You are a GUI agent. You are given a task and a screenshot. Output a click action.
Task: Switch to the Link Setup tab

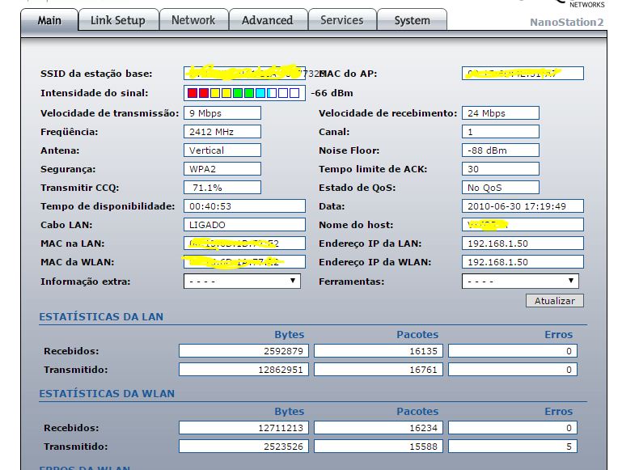coord(118,20)
